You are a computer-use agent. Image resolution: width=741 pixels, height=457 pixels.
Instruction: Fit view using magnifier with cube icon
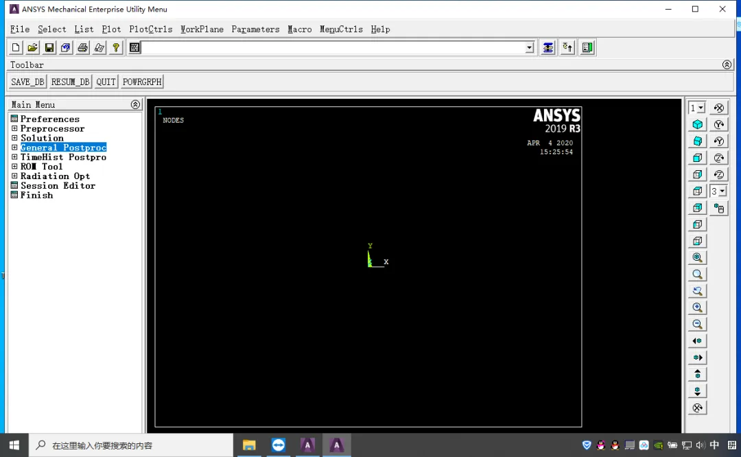tap(698, 257)
